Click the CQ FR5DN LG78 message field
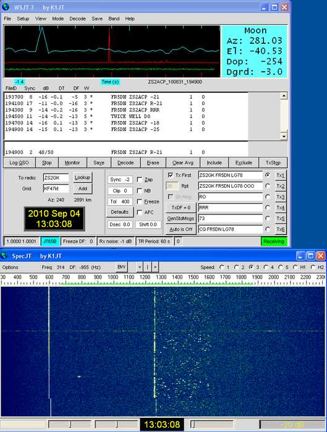Screen dimensions: 327x432 (x=231, y=229)
